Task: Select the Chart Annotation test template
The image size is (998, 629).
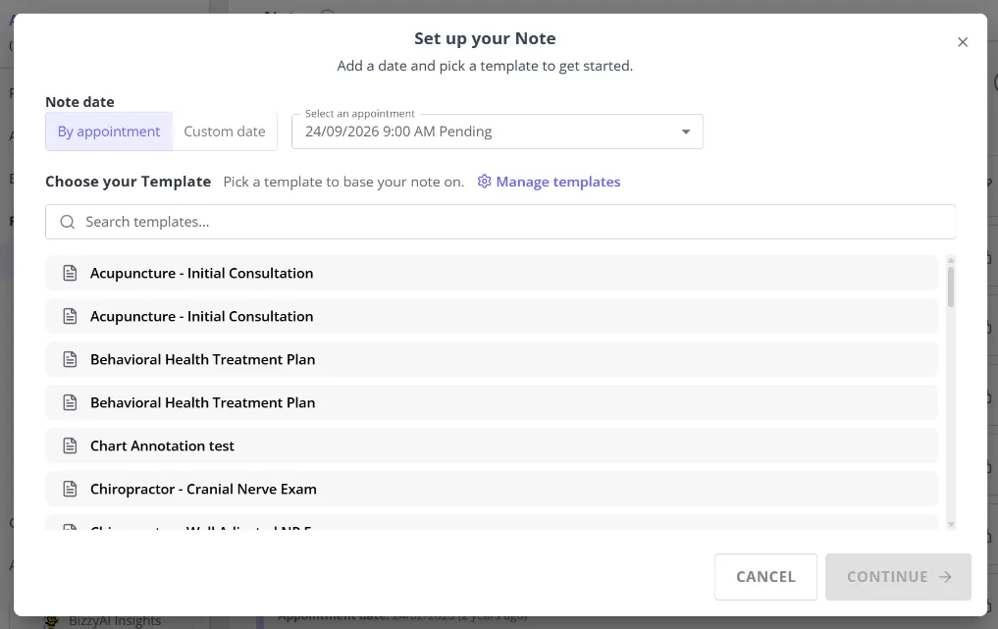Action: [492, 446]
